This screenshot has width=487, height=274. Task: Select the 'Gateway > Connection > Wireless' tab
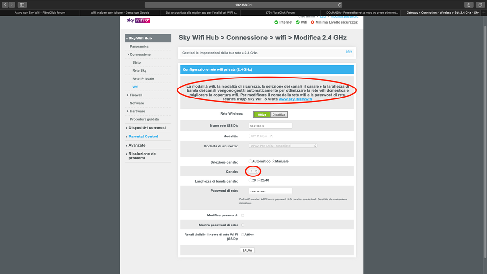[442, 13]
